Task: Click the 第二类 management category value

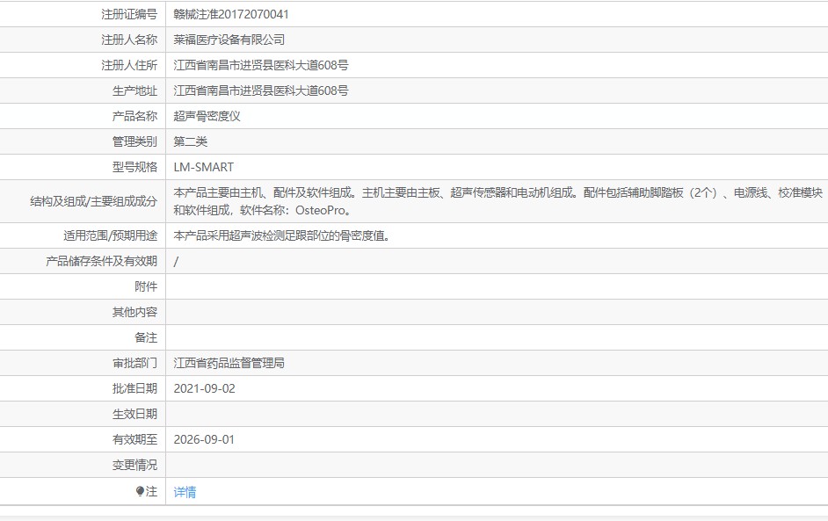Action: pyautogui.click(x=191, y=141)
